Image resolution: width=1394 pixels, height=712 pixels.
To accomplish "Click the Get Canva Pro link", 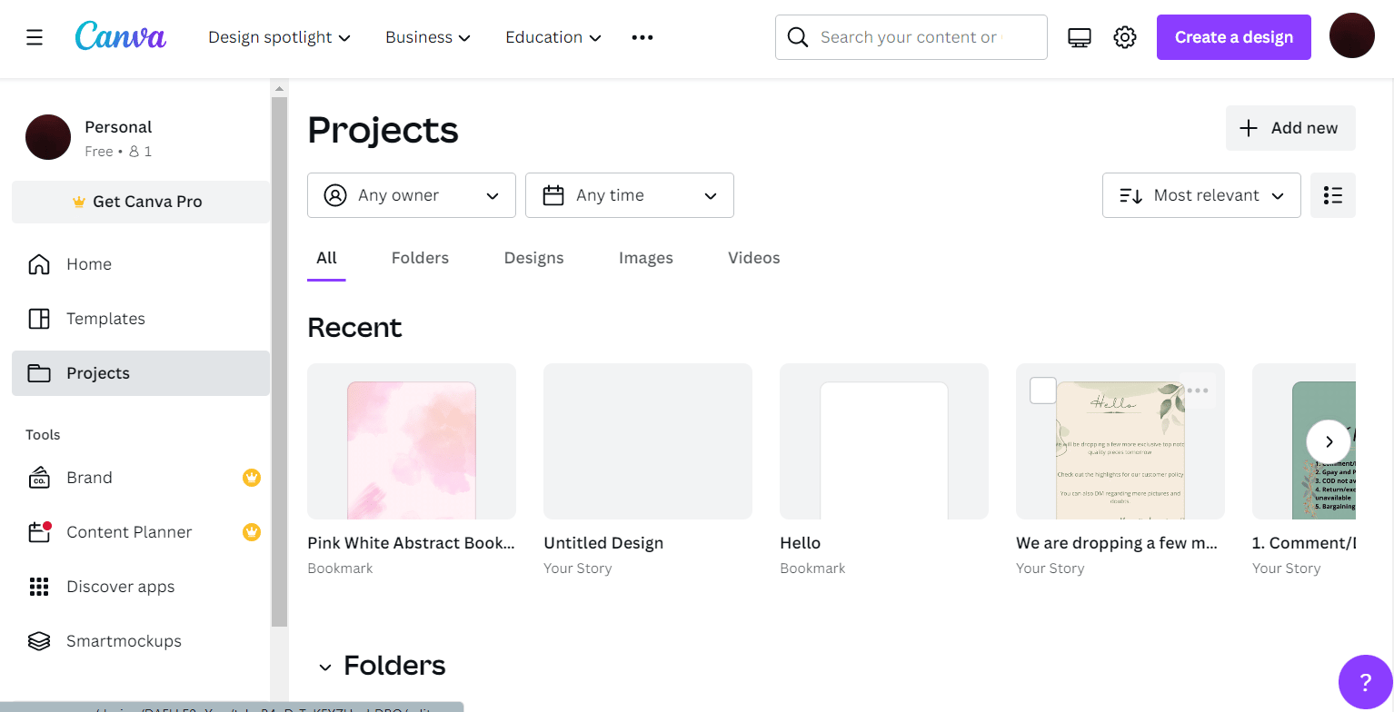I will [x=140, y=201].
